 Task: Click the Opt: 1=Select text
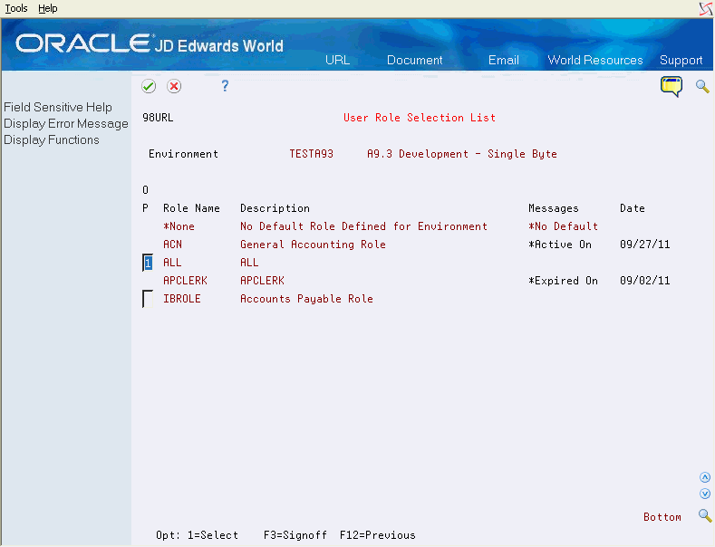(197, 535)
